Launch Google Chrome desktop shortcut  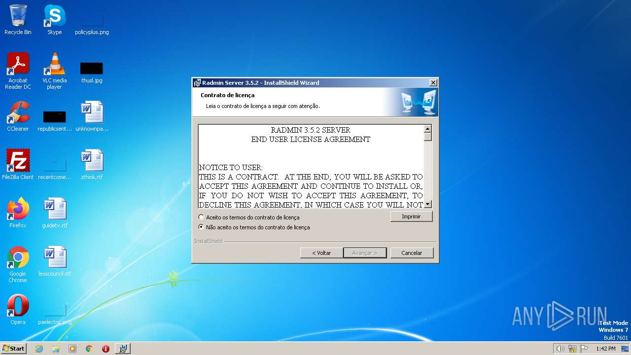point(18,265)
